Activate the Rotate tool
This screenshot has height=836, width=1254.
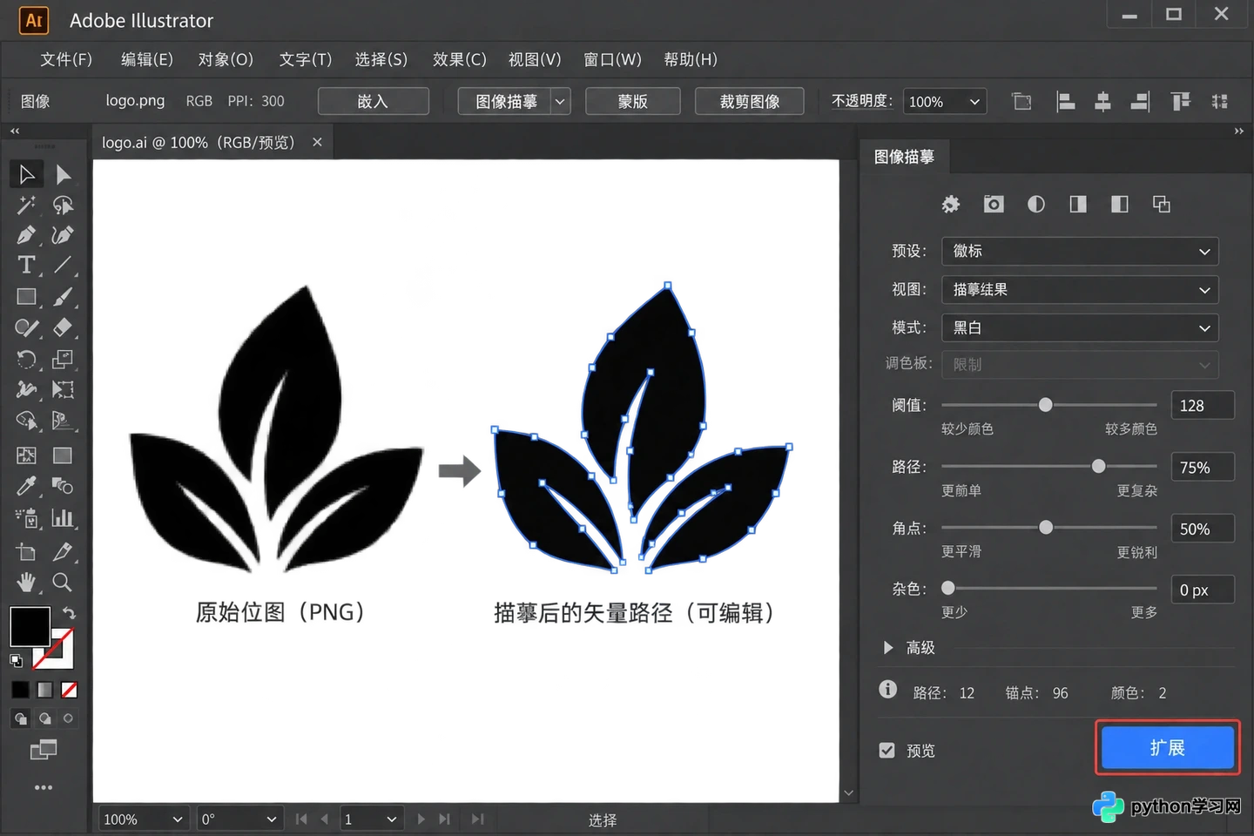click(x=26, y=359)
